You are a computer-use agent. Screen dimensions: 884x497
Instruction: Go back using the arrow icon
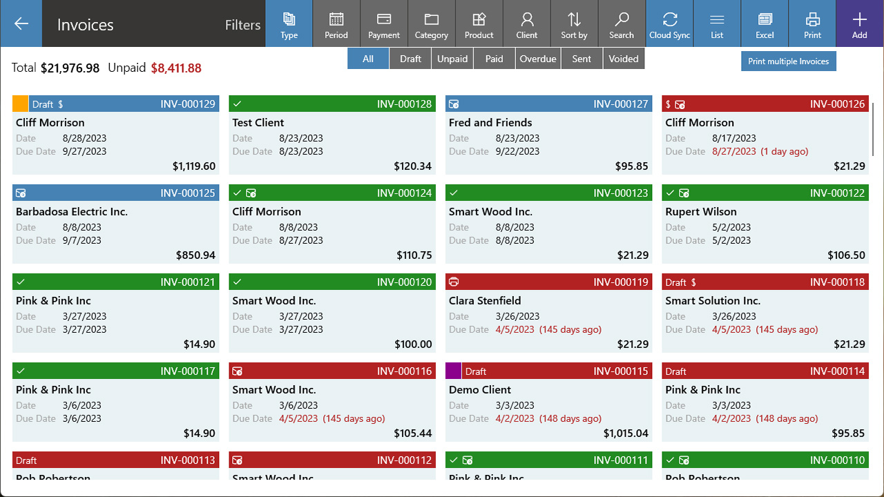(x=21, y=23)
